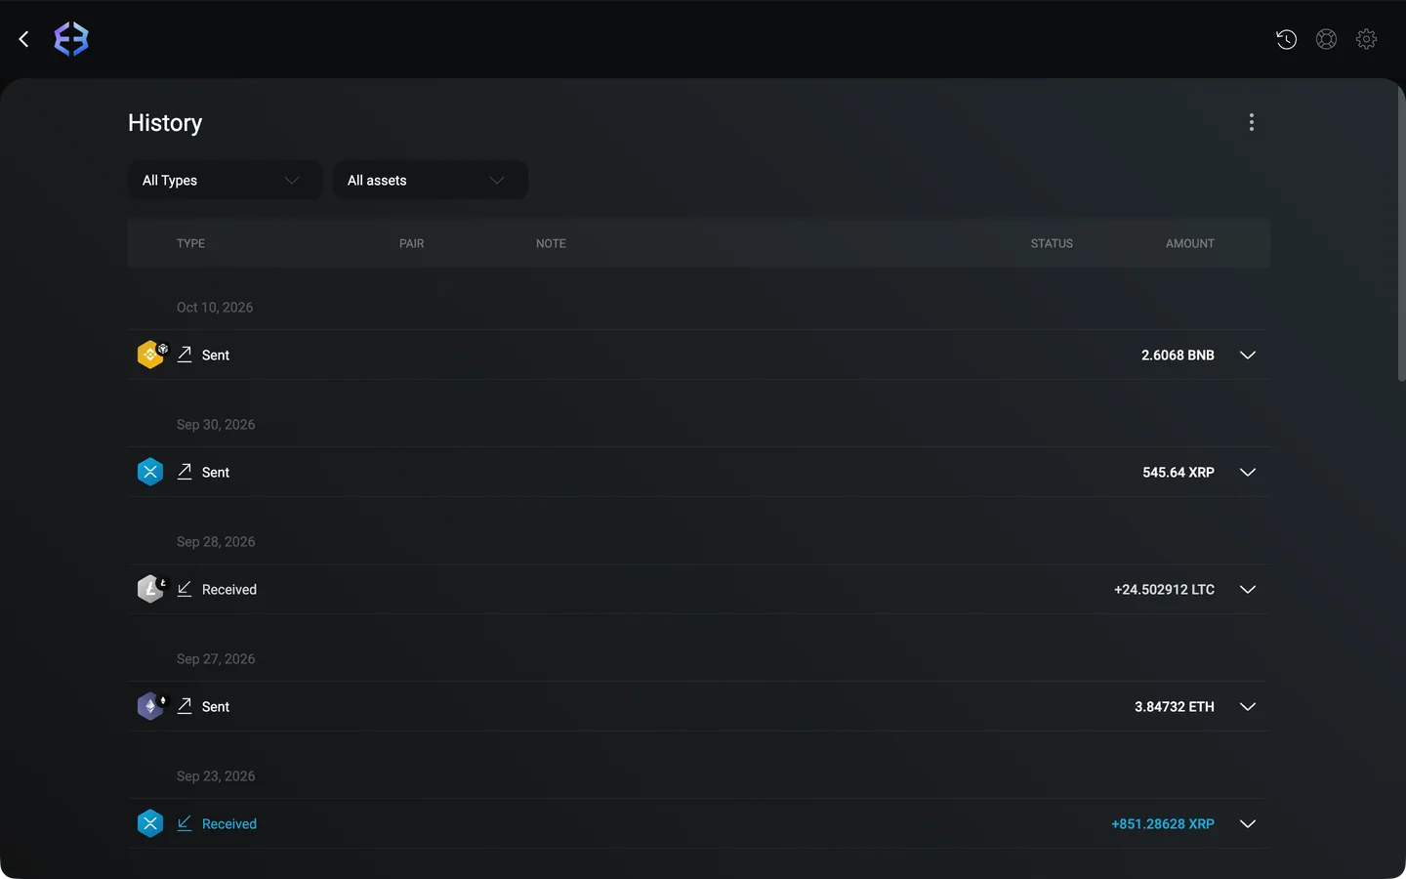
Task: Click the sent arrow icon on ETH row
Action: click(x=185, y=706)
